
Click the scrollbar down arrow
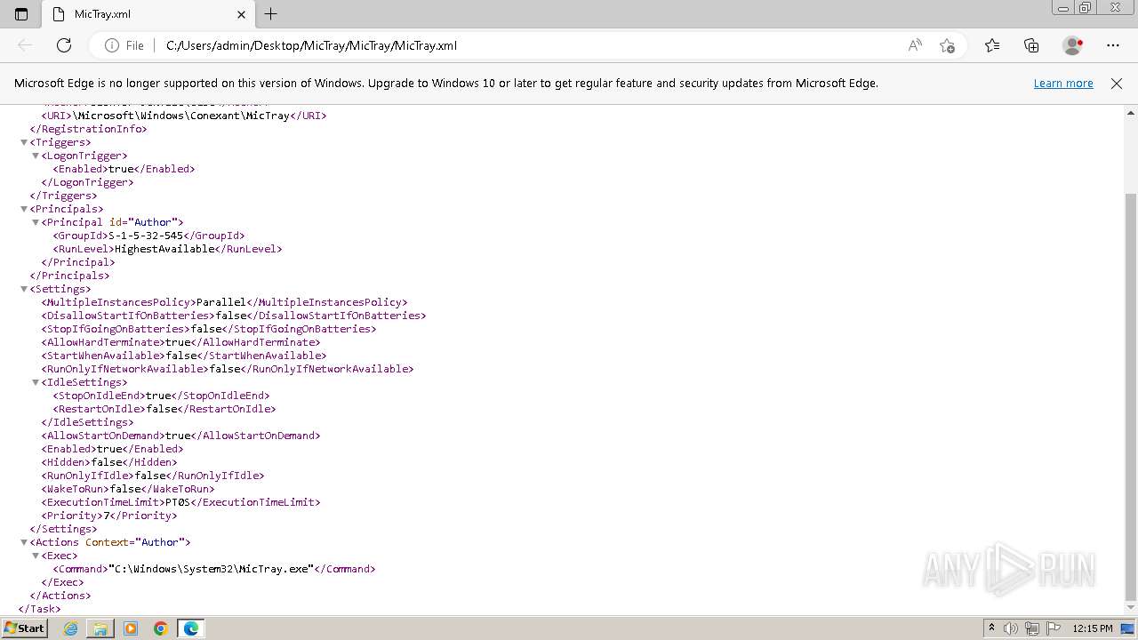click(1131, 609)
